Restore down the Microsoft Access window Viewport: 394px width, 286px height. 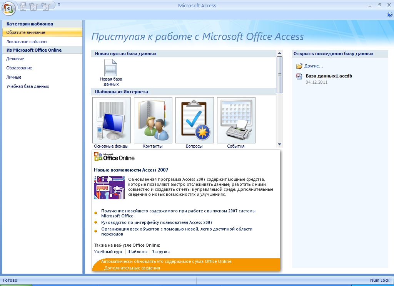tap(379, 5)
